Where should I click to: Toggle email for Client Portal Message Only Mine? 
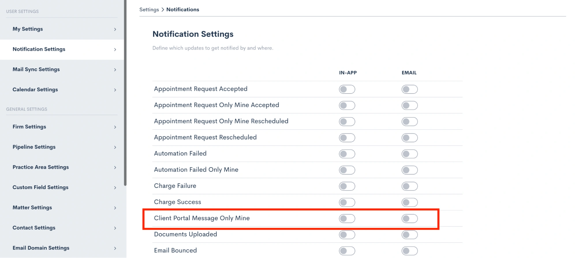tap(410, 218)
